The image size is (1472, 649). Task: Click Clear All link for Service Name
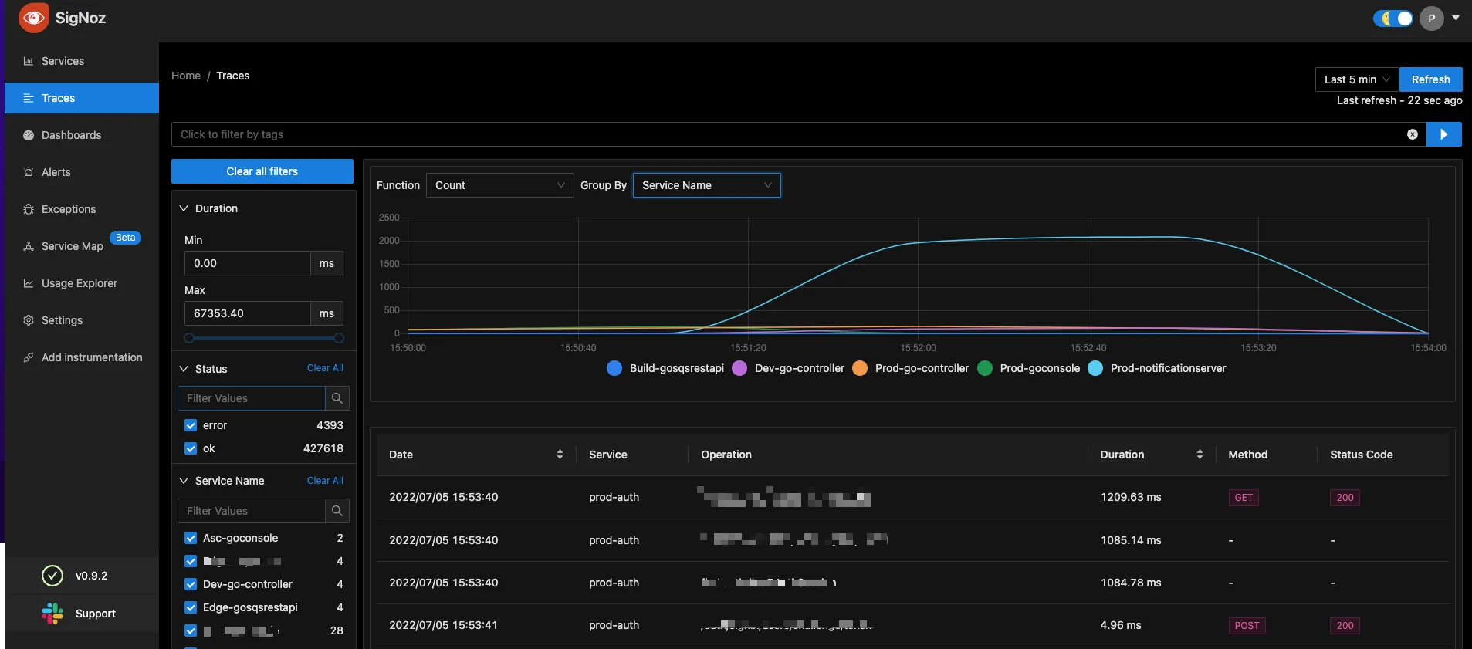325,481
